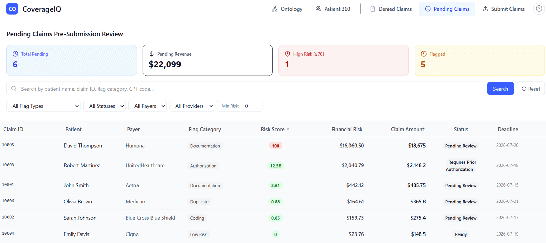546x243 pixels.
Task: Click the Patient 360 people icon
Action: pos(318,9)
